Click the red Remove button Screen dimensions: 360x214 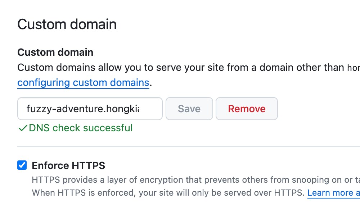(x=247, y=109)
